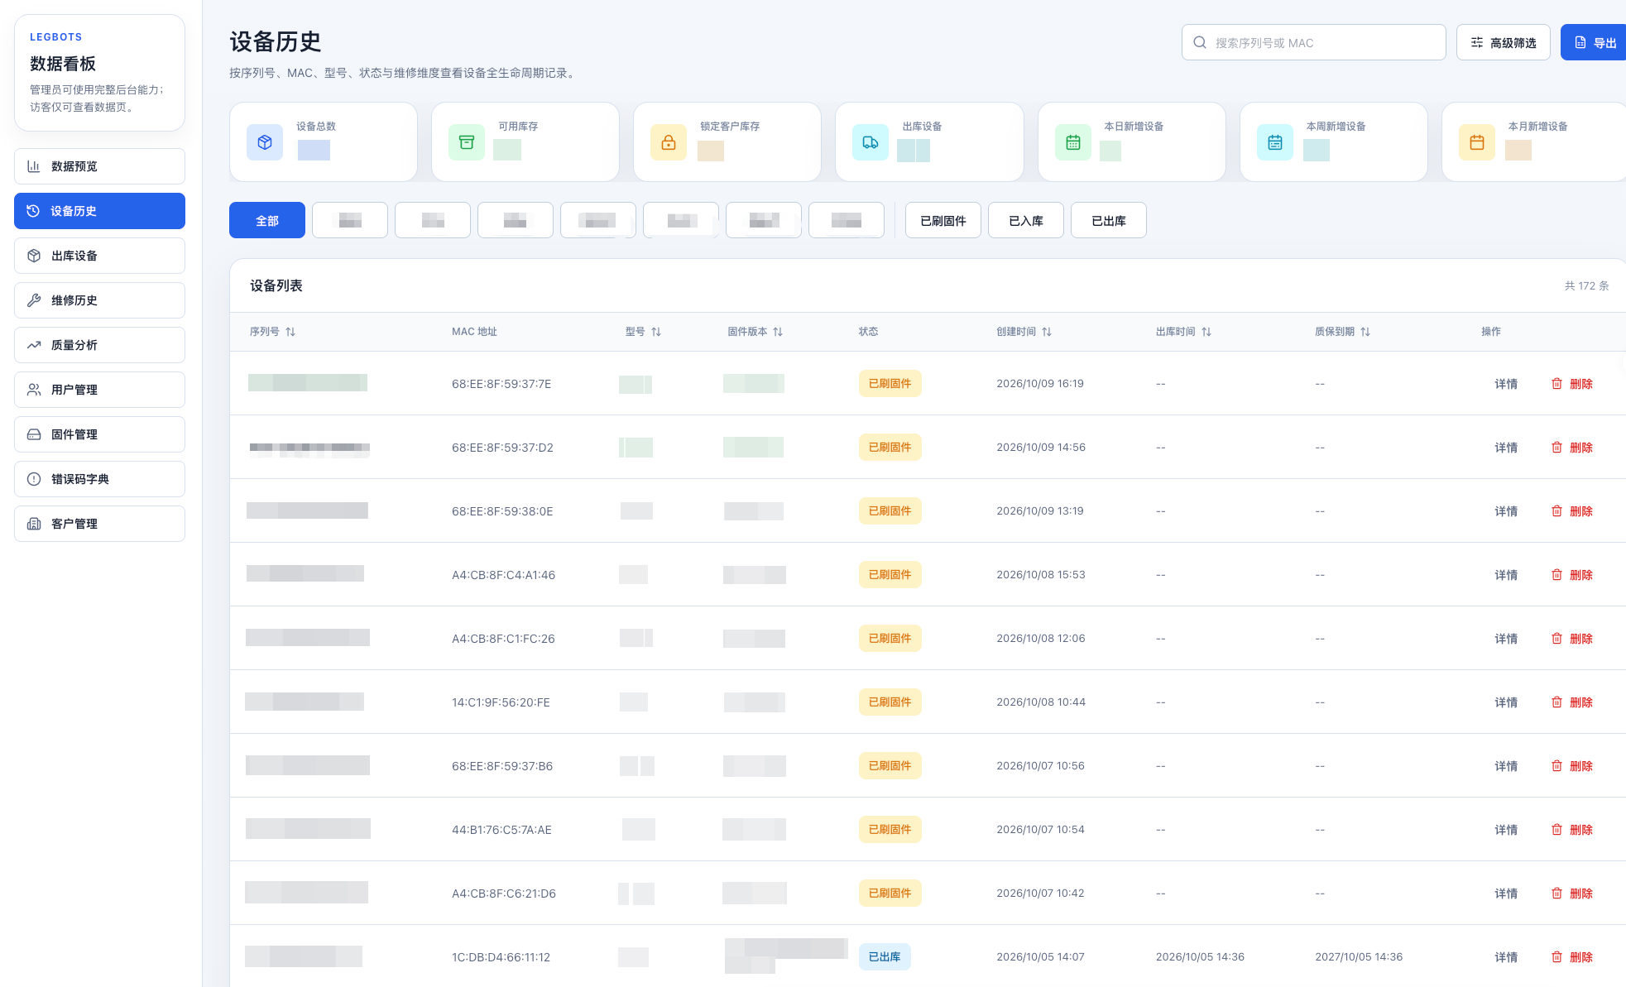1626x987 pixels.
Task: Click the 可用库存 archive box icon
Action: click(x=467, y=142)
